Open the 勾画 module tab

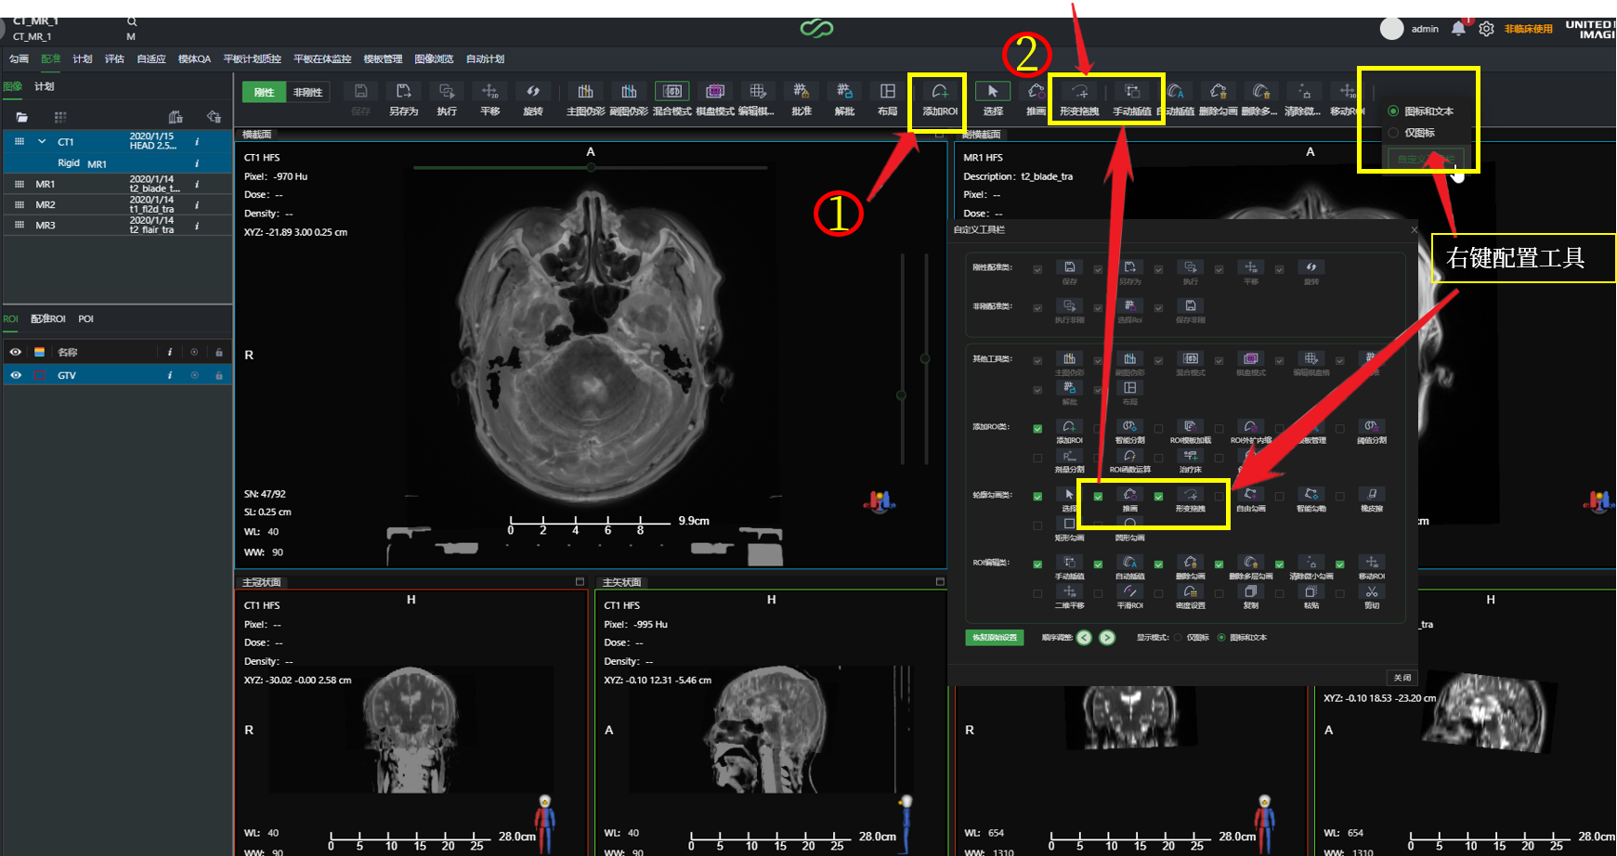click(x=20, y=58)
